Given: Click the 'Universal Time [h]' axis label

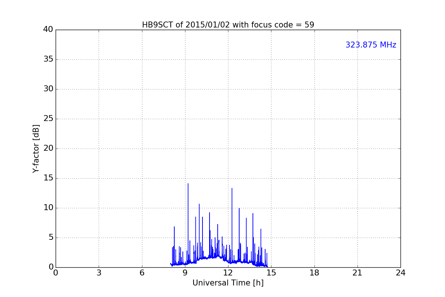Looking at the screenshot, I should (228, 283).
